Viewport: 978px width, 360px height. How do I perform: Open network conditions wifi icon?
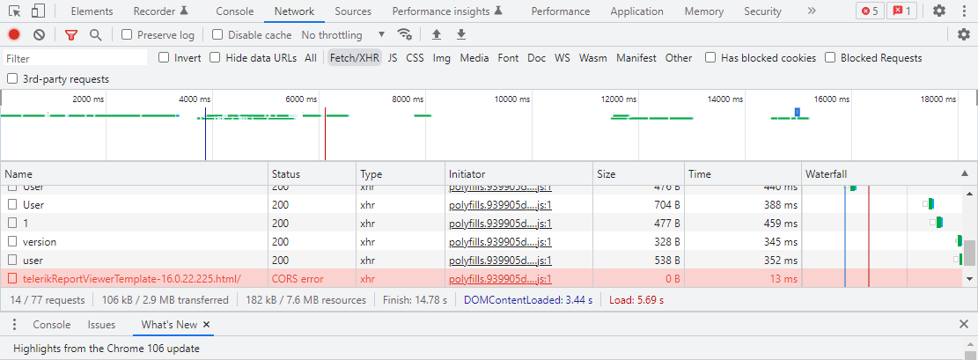pyautogui.click(x=405, y=34)
